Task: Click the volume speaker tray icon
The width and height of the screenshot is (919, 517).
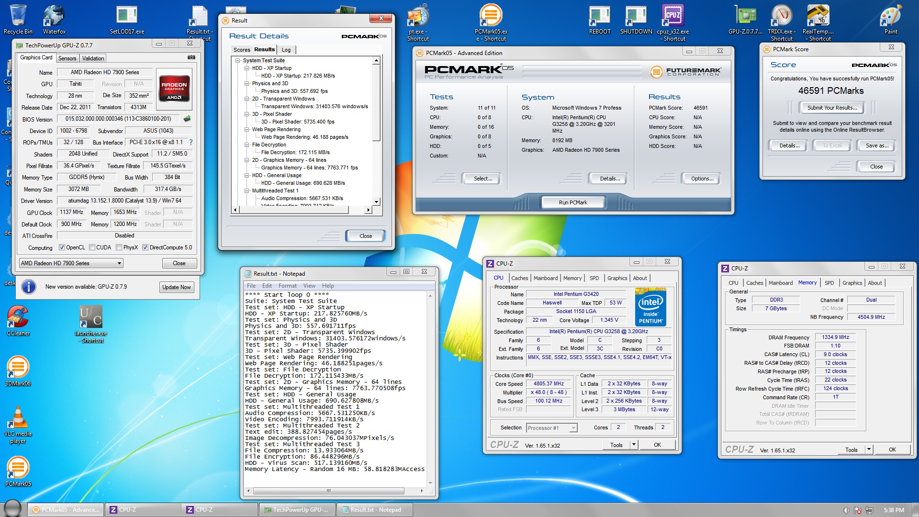Action: coord(846,510)
